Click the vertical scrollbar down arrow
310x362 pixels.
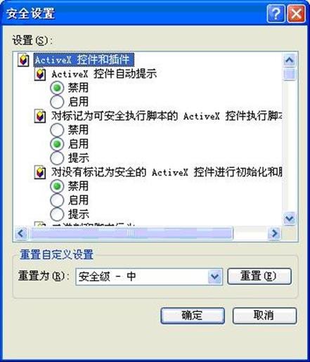[x=290, y=219]
